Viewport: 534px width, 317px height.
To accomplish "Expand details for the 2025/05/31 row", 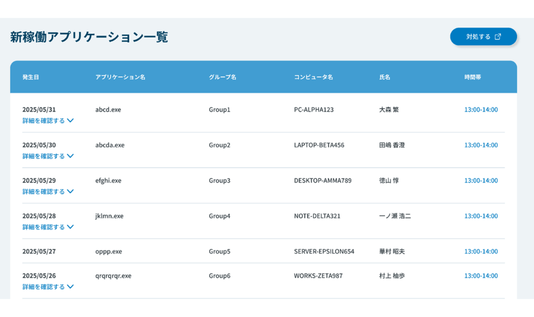I will [x=48, y=121].
